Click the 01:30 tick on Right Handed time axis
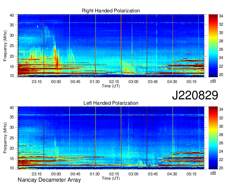 (x=95, y=82)
